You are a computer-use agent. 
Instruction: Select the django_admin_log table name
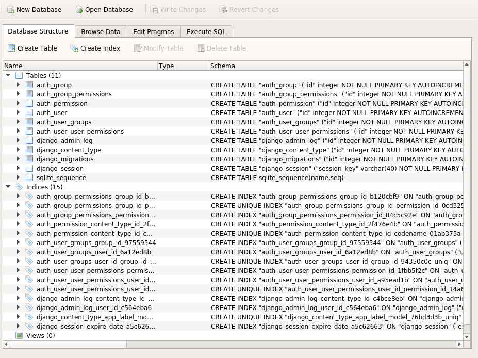[64, 141]
